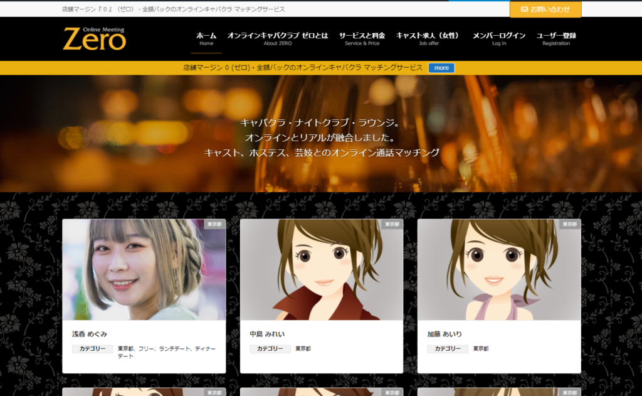The height and width of the screenshot is (396, 642).
Task: Open 加藤 あいり avatar image
Action: (x=499, y=269)
